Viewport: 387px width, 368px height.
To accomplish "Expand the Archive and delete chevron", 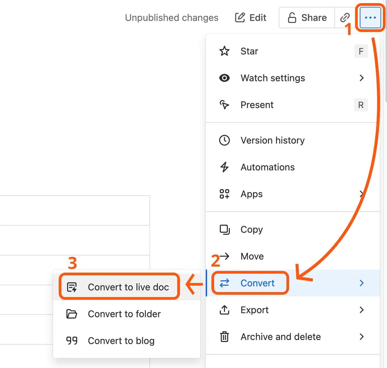I will [x=362, y=337].
